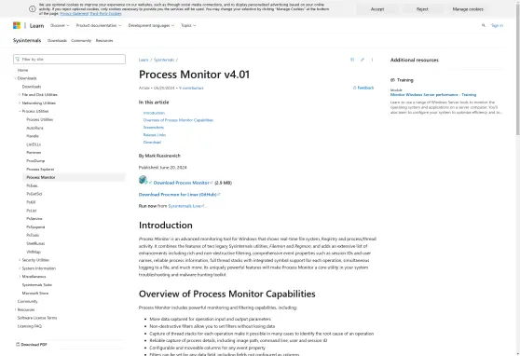Open the Product documentation dropdown
This screenshot has width=520, height=356.
(x=99, y=25)
